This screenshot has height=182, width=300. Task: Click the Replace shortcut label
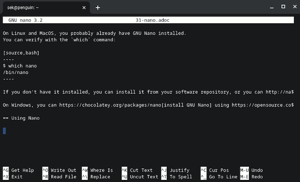(100, 177)
